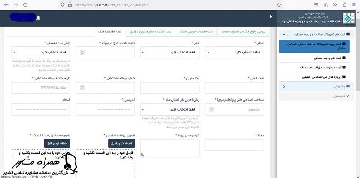Open the browser library icon
The height and width of the screenshot is (178, 360).
(325, 5)
